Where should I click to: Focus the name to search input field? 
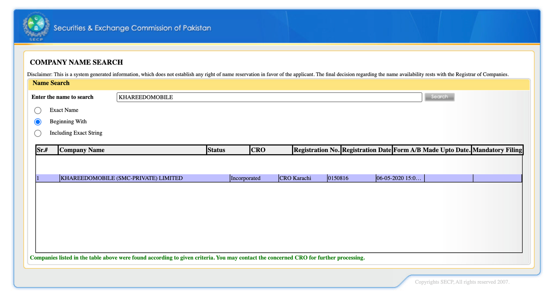pos(269,97)
